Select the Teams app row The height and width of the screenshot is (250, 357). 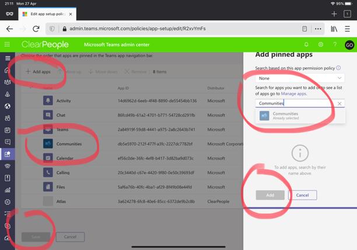(x=132, y=130)
